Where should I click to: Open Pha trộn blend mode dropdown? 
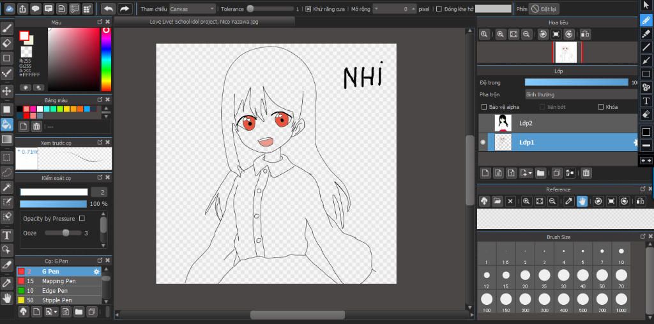point(581,94)
